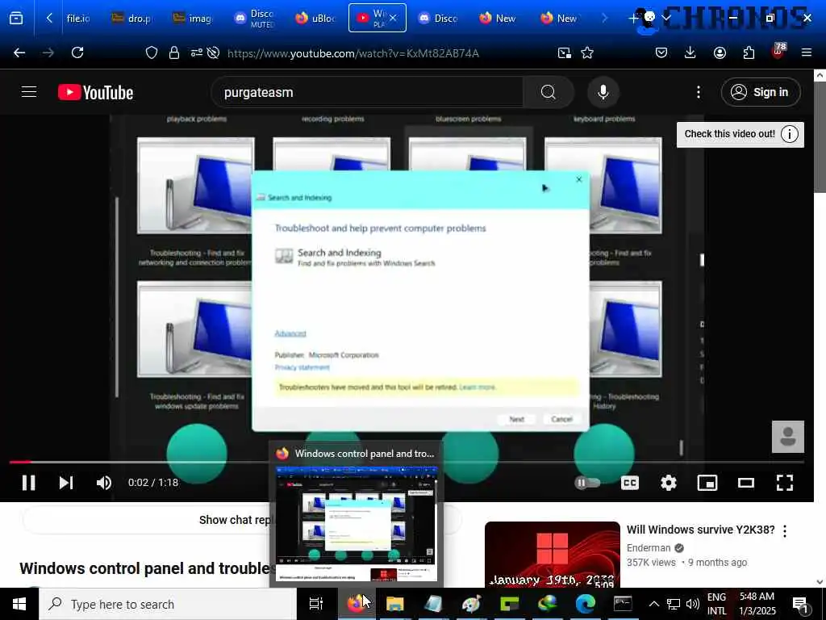The height and width of the screenshot is (620, 826).
Task: Click the taskbar Type here to search box
Action: (168, 604)
